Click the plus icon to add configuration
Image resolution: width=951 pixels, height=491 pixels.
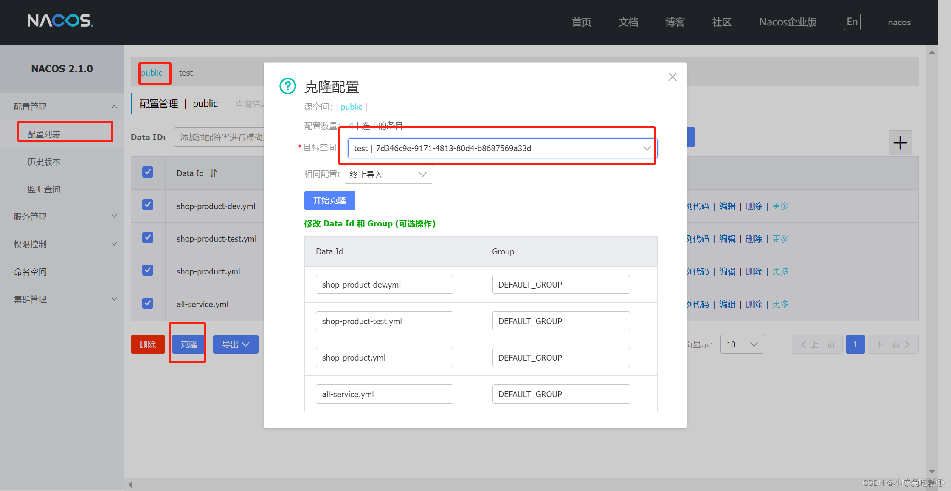pos(900,143)
